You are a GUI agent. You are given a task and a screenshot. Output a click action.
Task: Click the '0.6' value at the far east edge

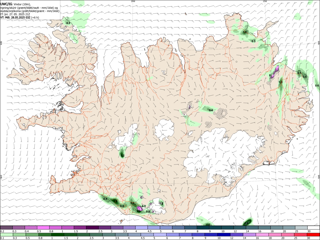click(317, 85)
